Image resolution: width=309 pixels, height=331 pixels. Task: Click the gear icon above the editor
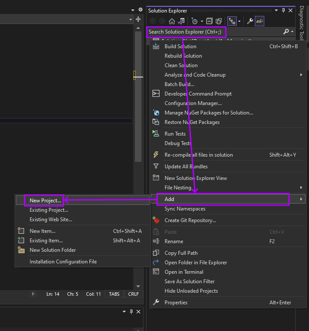(x=141, y=10)
